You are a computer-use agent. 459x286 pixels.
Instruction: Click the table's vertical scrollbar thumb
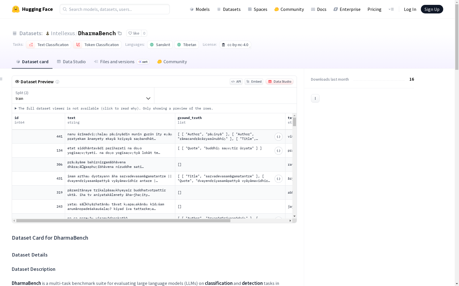coord(295,122)
